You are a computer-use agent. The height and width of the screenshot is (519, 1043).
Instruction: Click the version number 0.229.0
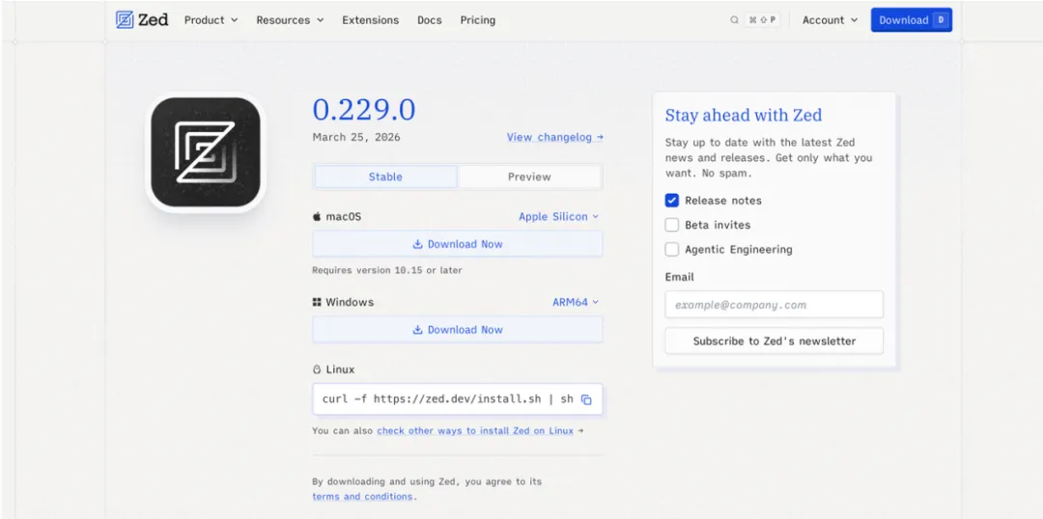[364, 110]
